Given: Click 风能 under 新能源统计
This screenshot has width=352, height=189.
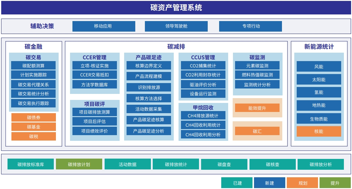Looking at the screenshot, I should point(319,67).
